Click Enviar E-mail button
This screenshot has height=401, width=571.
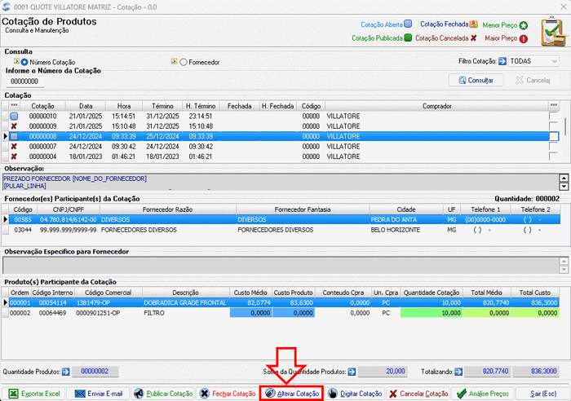point(98,394)
